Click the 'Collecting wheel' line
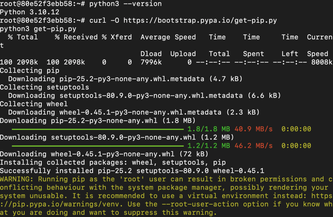The image size is (333, 217). tap(34, 104)
